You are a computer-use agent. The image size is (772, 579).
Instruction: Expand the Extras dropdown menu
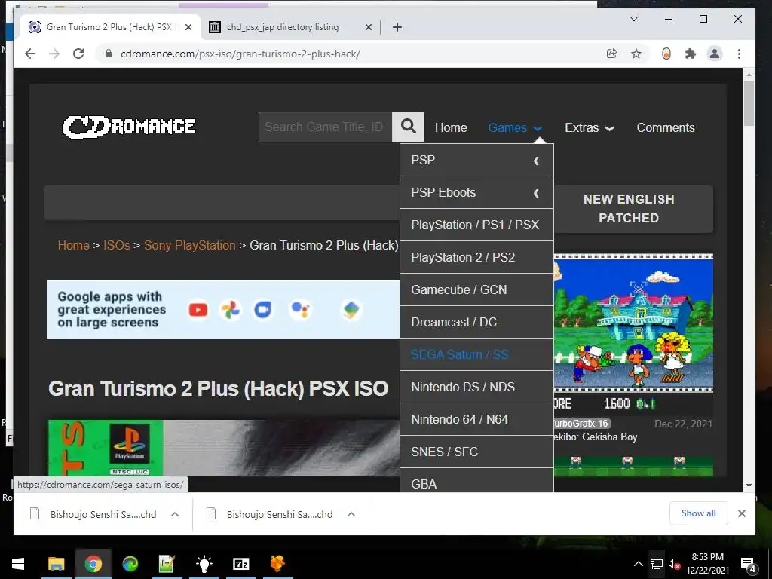[x=589, y=127]
